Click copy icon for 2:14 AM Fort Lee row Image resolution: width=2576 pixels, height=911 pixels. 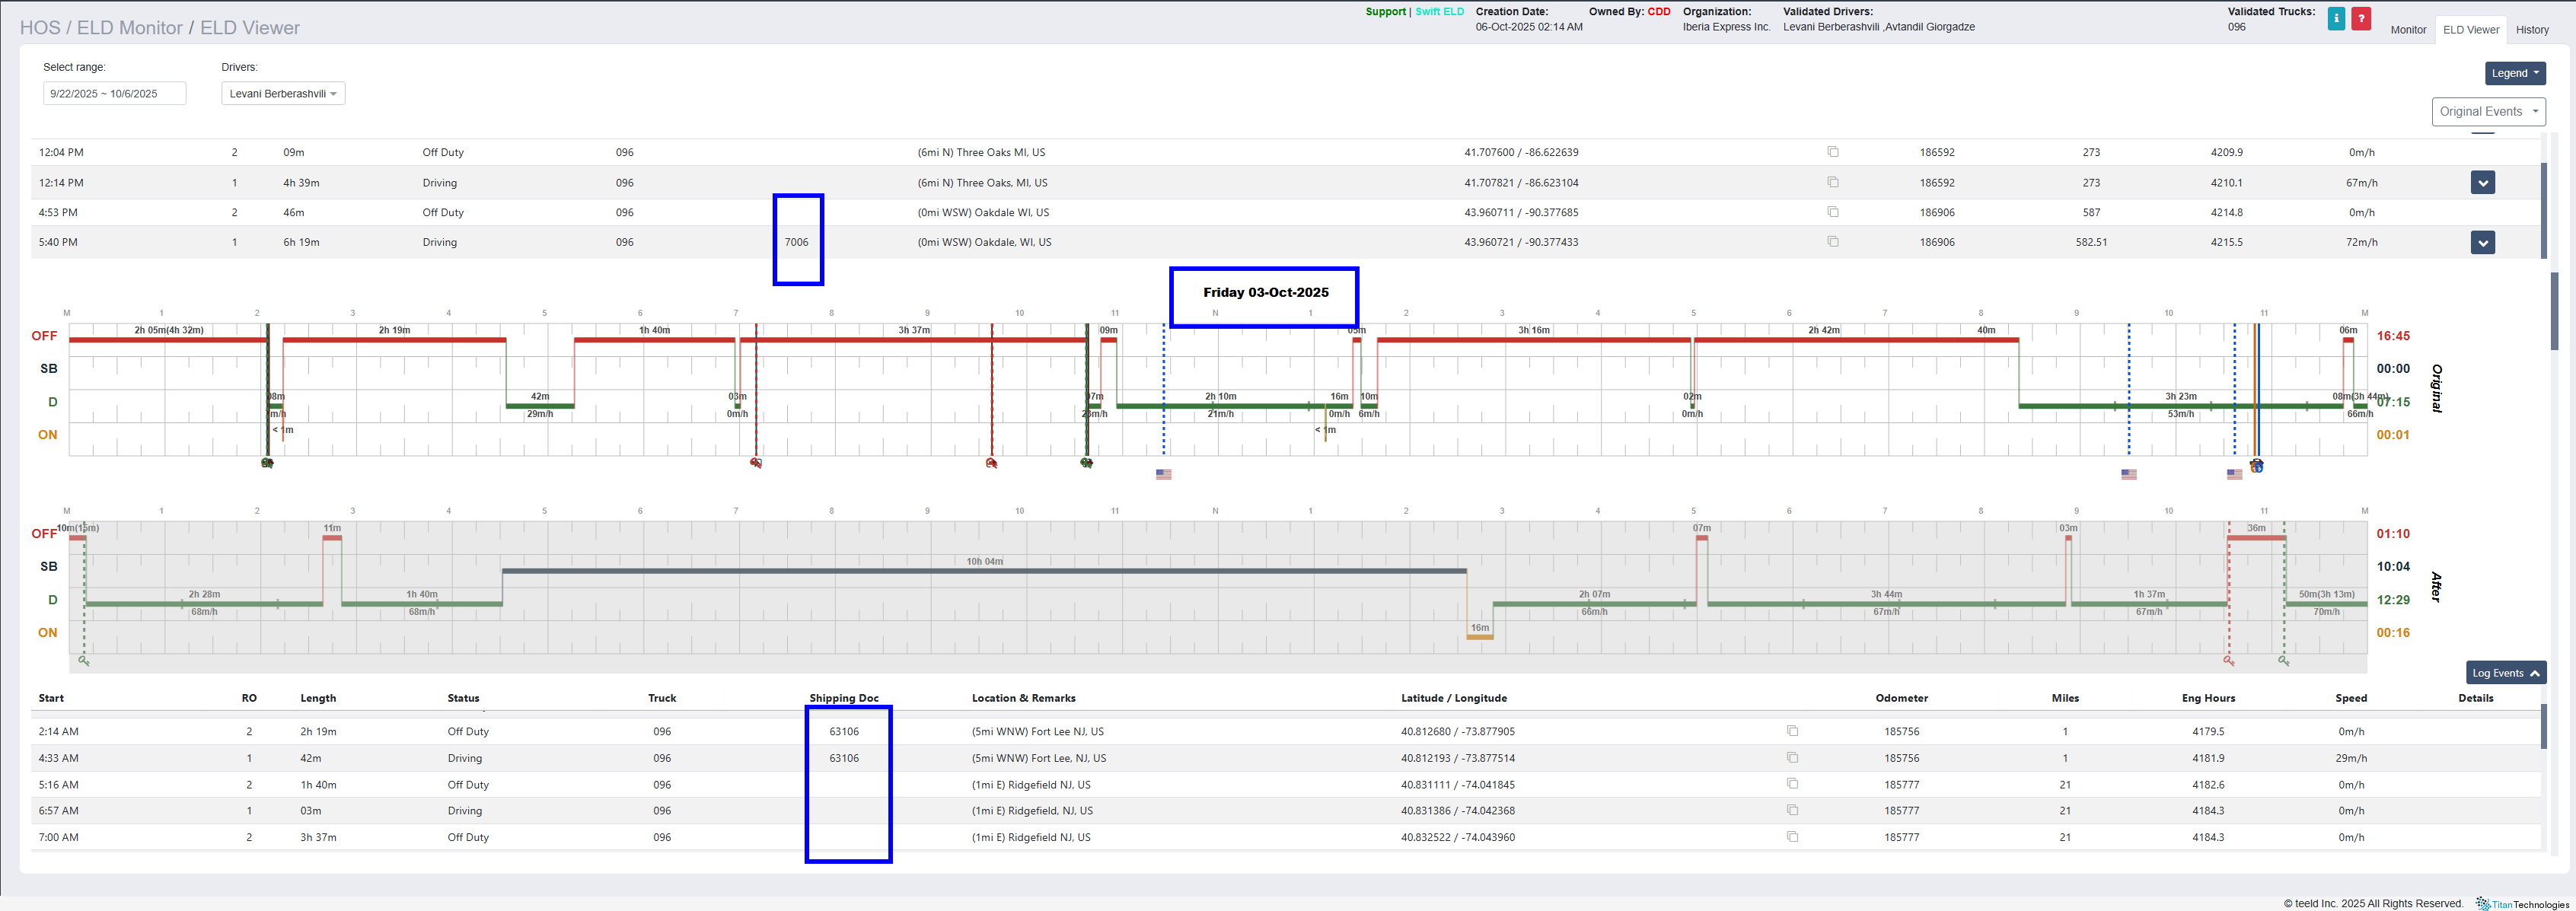[x=1792, y=731]
